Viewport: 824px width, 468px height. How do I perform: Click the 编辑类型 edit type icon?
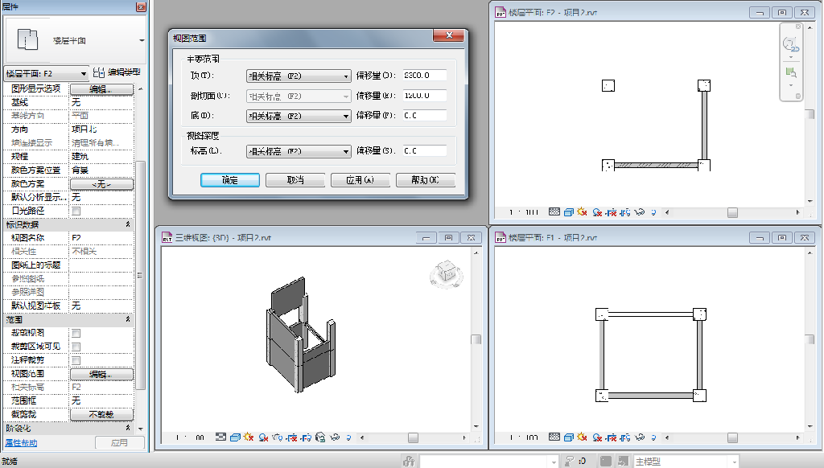99,72
